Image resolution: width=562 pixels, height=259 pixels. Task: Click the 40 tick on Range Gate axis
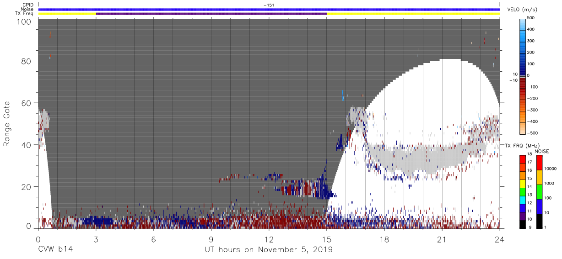26,145
